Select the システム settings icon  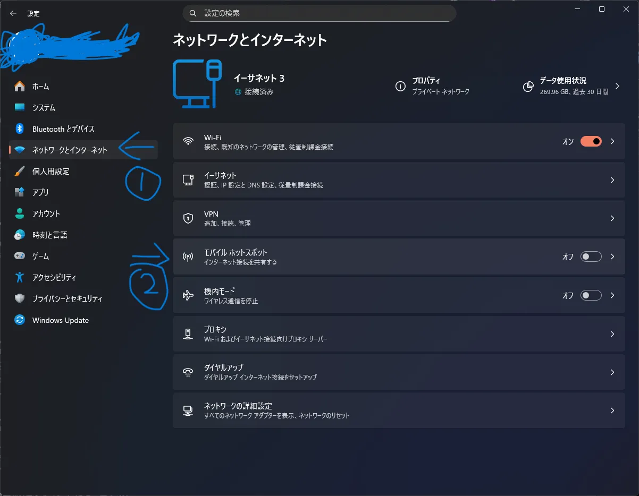click(x=21, y=107)
